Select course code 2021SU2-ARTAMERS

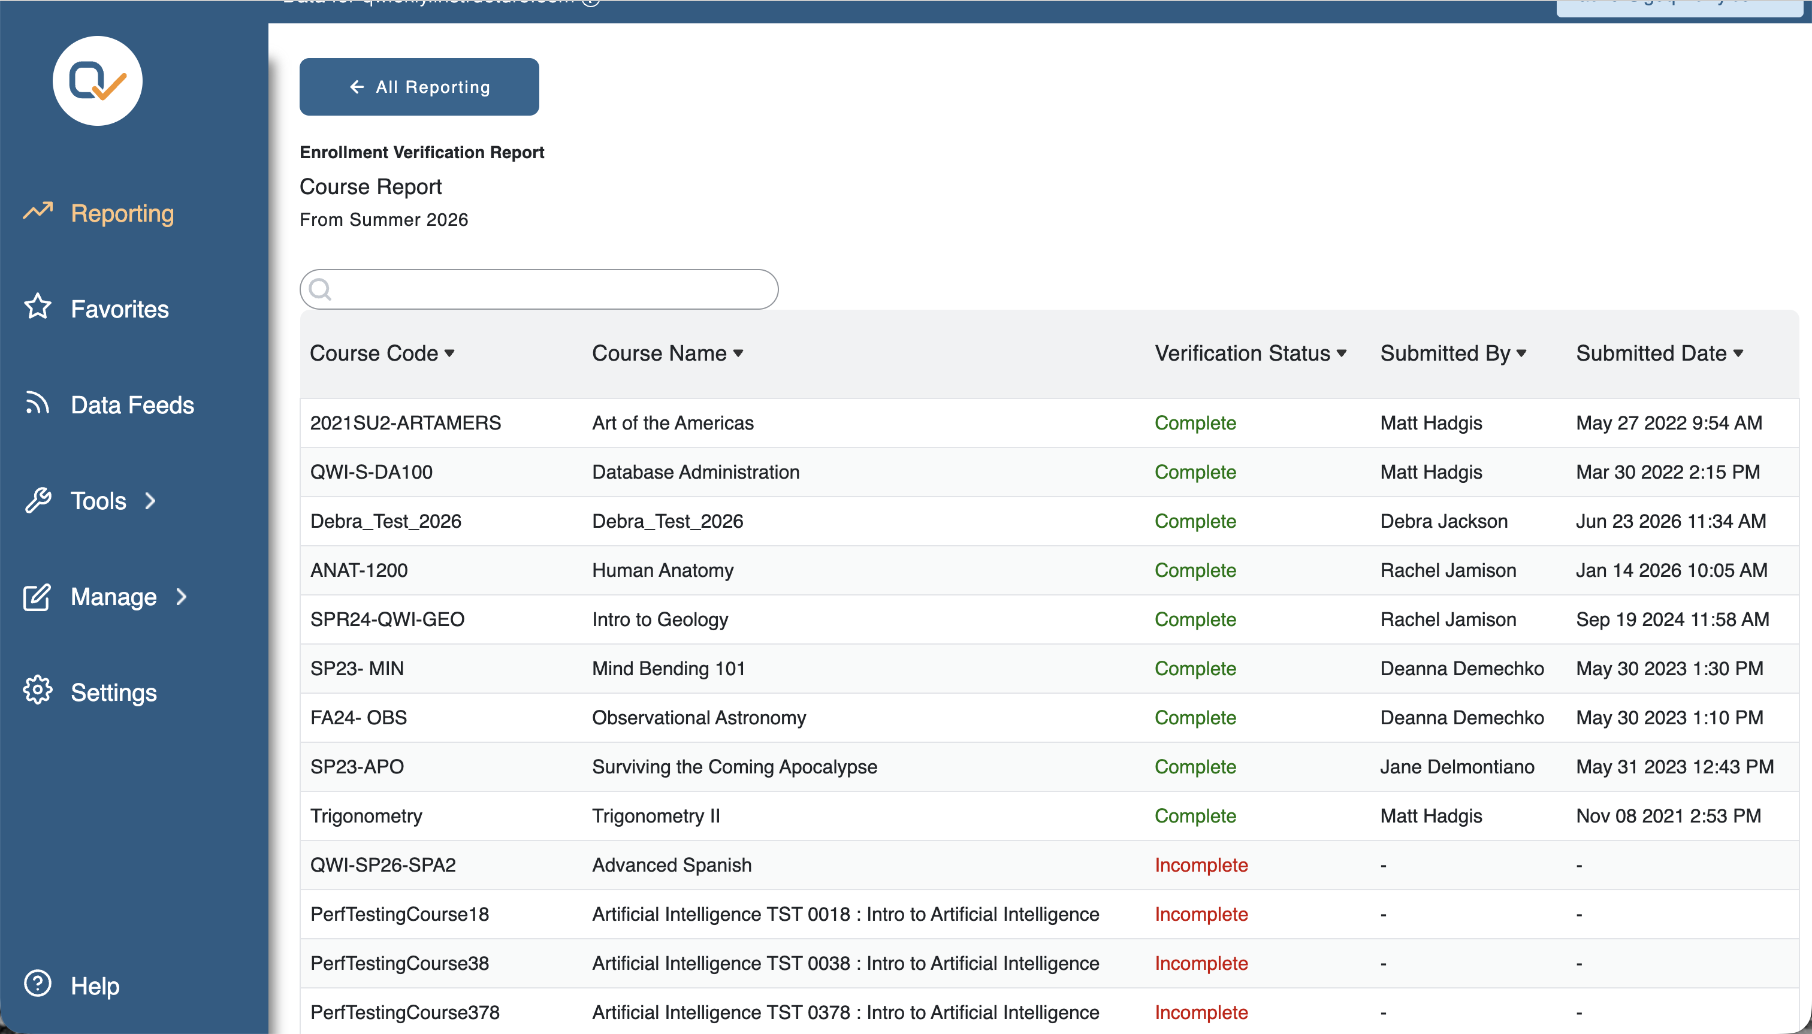coord(406,422)
